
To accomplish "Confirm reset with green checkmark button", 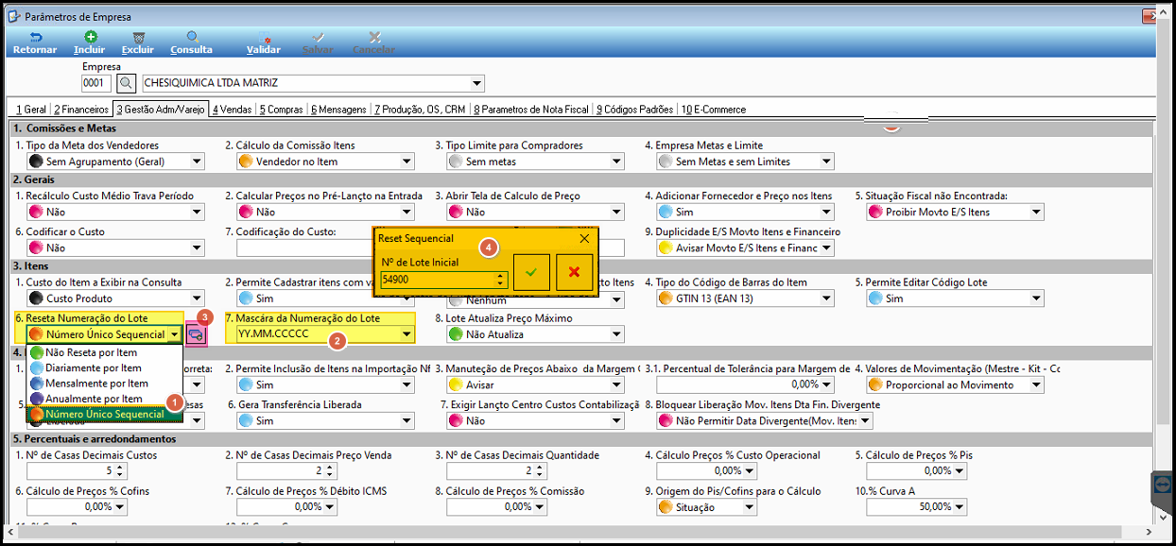I will pos(531,272).
